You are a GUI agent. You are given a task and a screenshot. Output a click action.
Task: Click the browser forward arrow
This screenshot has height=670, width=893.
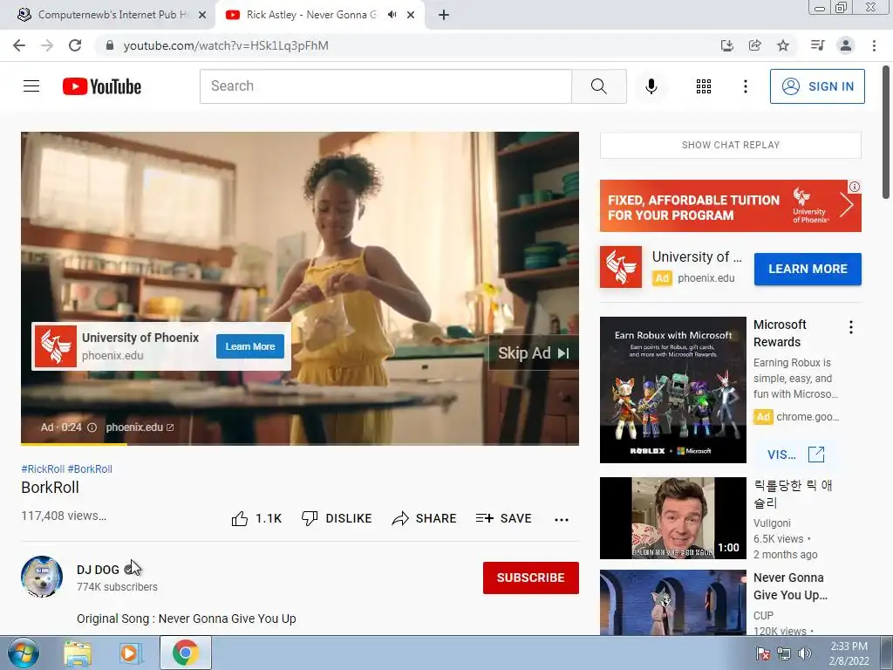coord(47,45)
